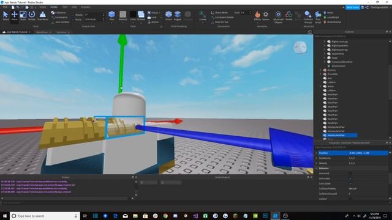Click the Windows search box

tap(45, 216)
